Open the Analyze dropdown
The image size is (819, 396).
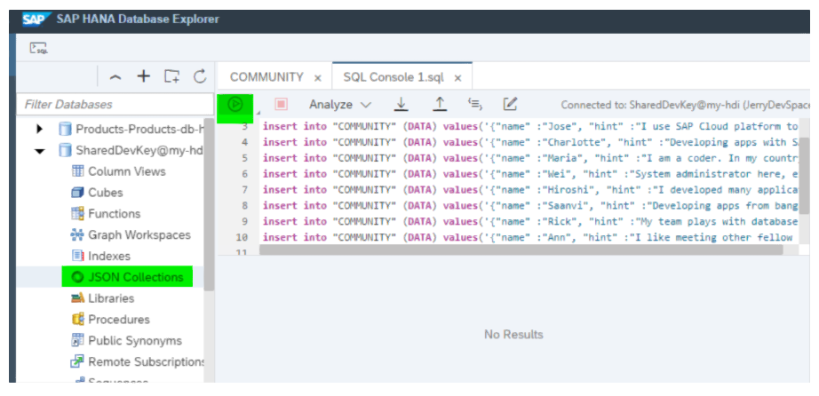point(340,105)
